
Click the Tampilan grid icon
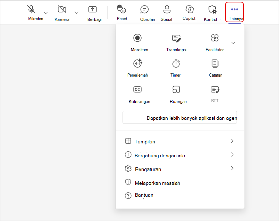[x=128, y=141]
